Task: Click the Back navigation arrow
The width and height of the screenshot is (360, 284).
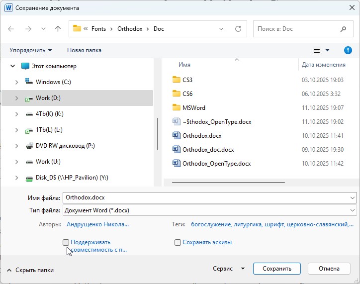Action: 11,29
